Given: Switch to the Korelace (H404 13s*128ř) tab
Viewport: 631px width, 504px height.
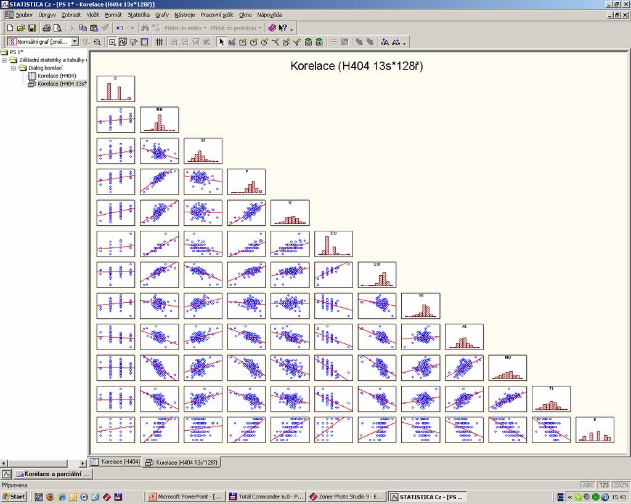Looking at the screenshot, I should [x=182, y=462].
